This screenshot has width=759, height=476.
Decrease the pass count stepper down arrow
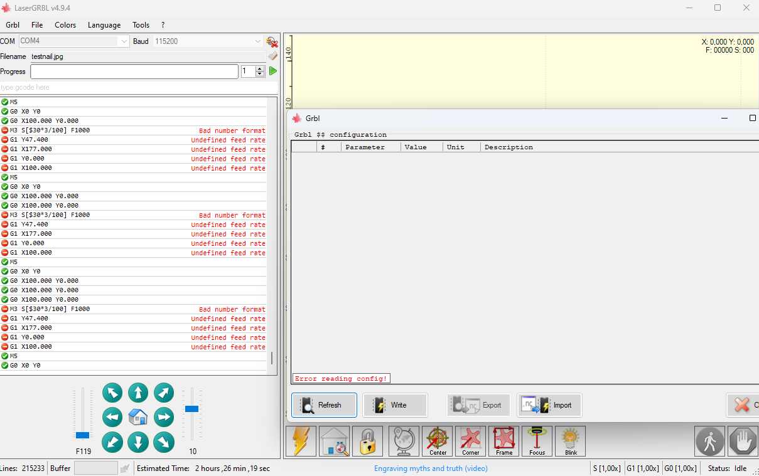pyautogui.click(x=260, y=75)
